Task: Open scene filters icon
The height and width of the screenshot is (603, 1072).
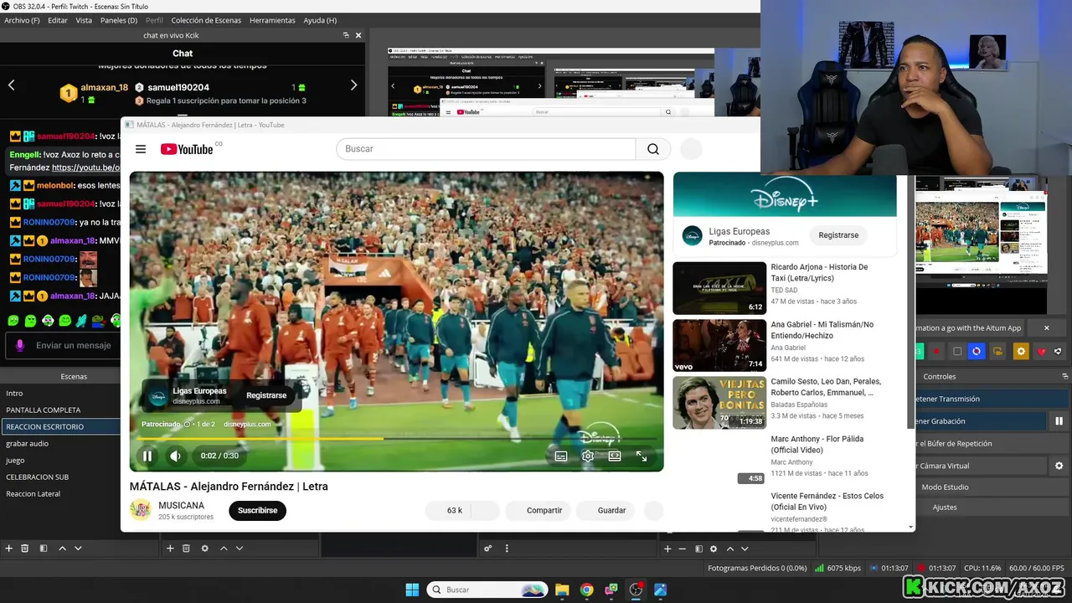Action: click(44, 549)
